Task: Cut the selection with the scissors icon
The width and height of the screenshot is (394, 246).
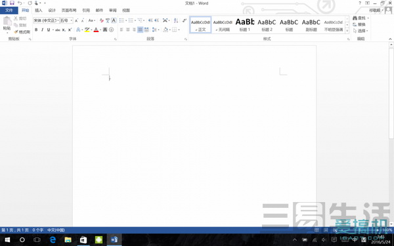Action: click(16, 18)
